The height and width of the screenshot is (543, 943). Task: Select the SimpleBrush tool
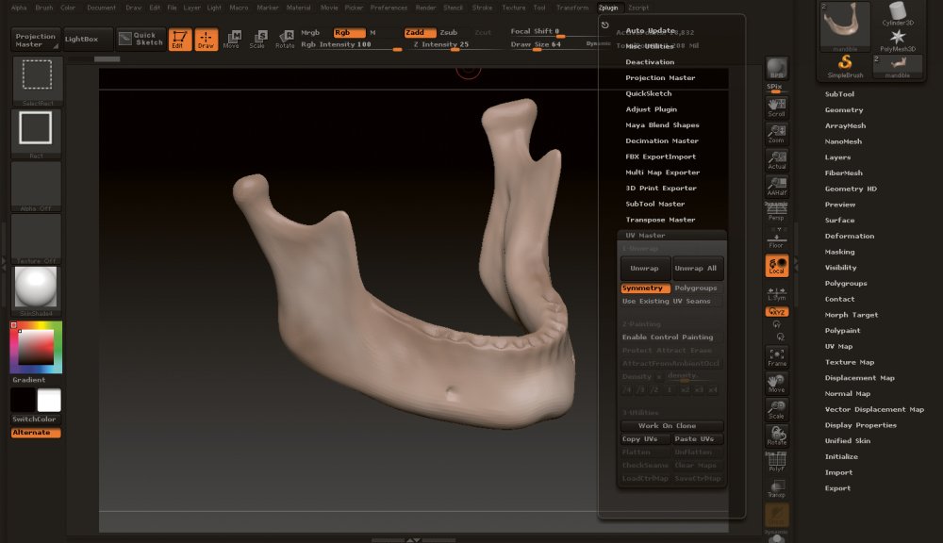[845, 66]
